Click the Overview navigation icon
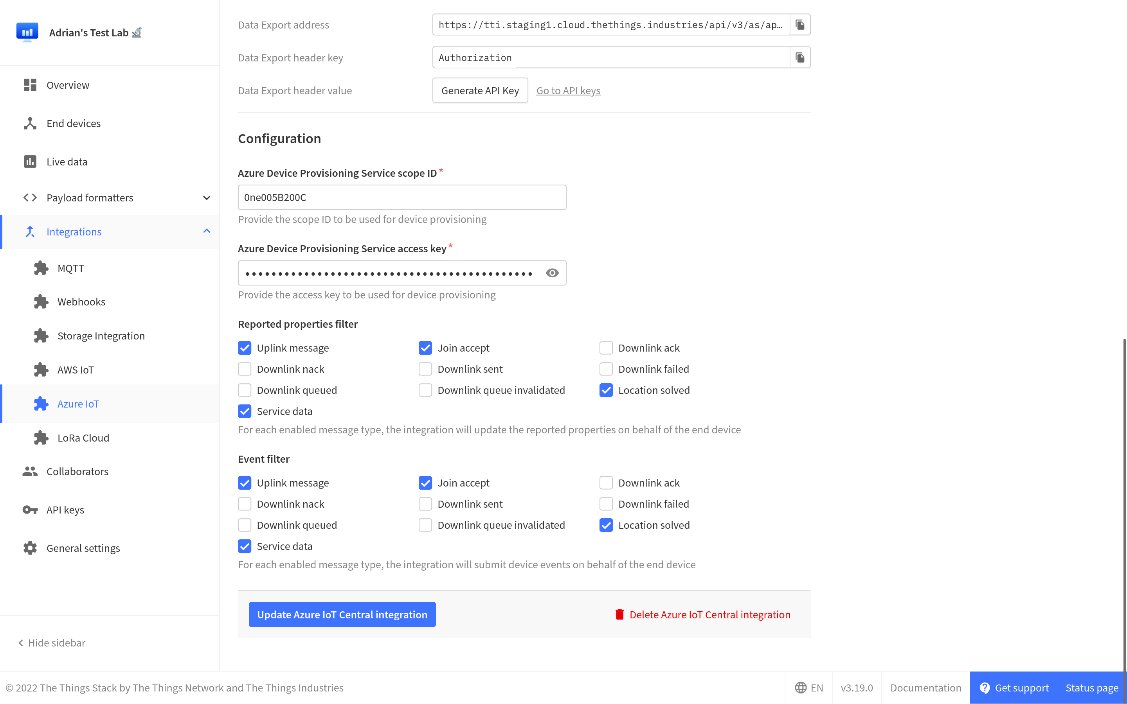Viewport: 1127px width, 704px height. click(30, 84)
